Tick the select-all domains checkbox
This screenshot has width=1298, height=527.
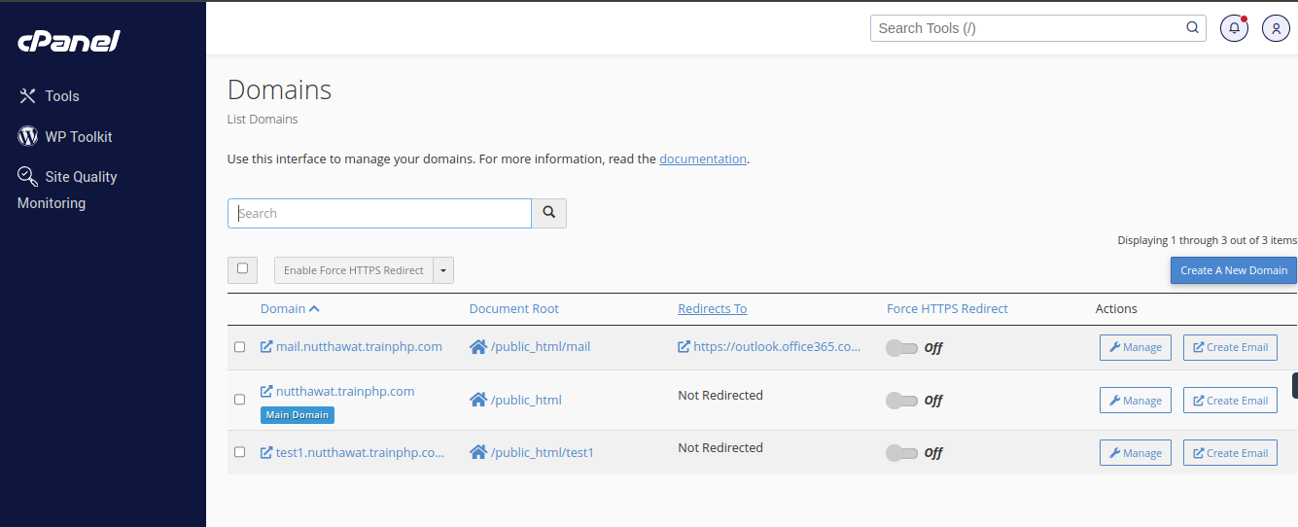tap(242, 269)
